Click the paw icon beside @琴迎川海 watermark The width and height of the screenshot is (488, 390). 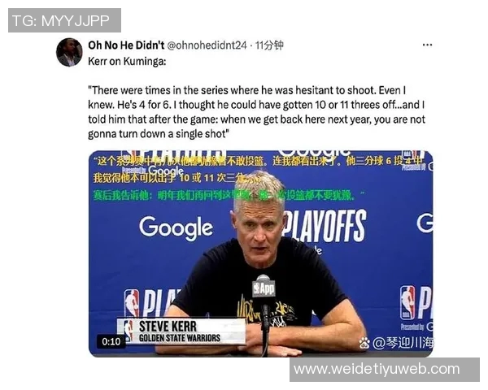(364, 344)
